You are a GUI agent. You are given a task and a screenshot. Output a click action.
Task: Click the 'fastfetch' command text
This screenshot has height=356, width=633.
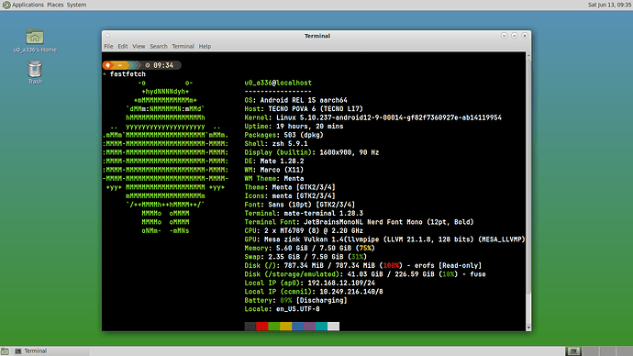(x=128, y=74)
